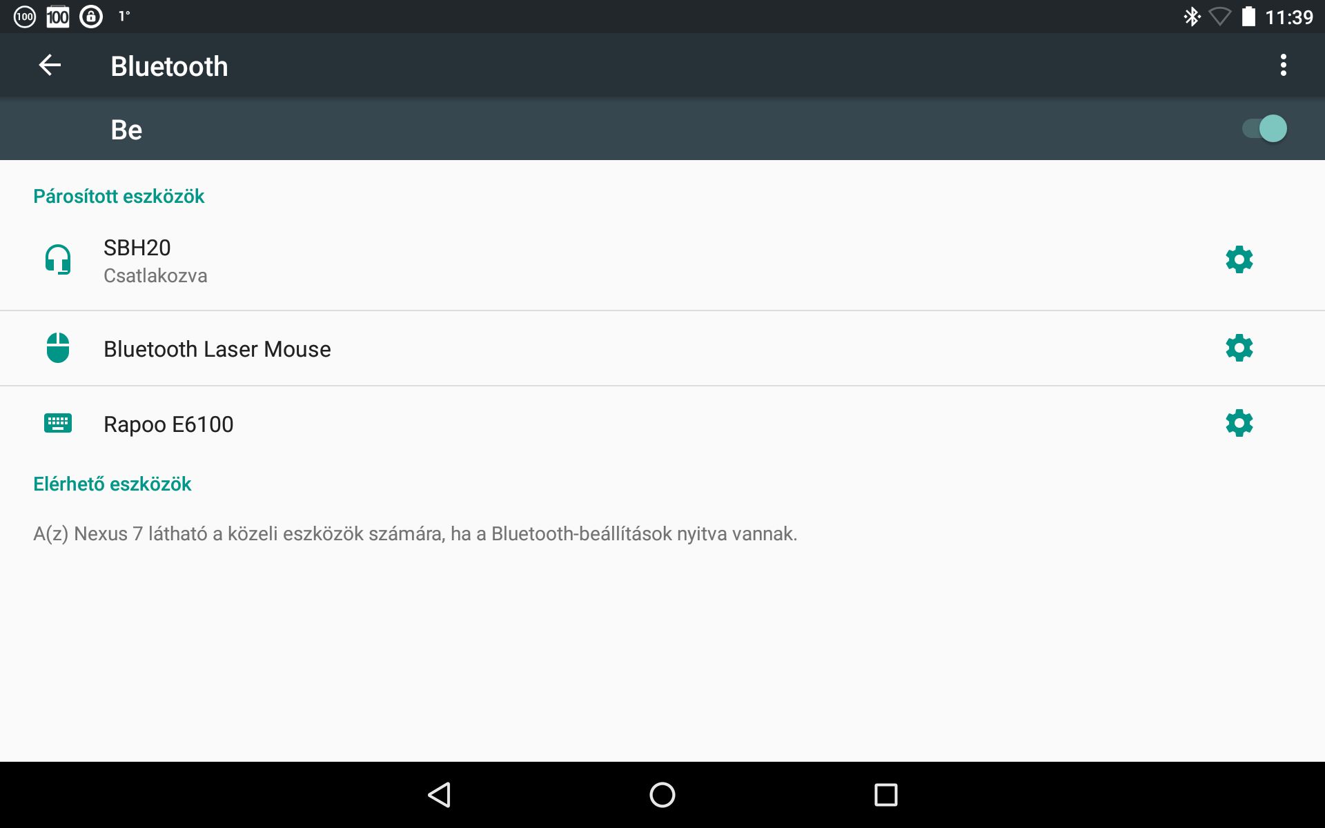Tap the Bluetooth status bar icon

(x=1192, y=17)
